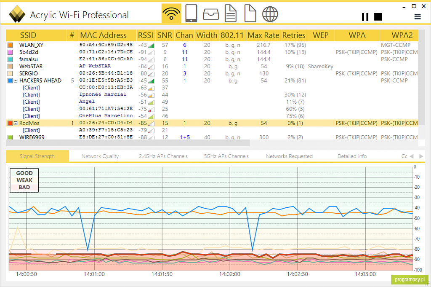Image resolution: width=431 pixels, height=287 pixels.
Task: Select the WLAN_XY network row
Action: tap(212, 45)
